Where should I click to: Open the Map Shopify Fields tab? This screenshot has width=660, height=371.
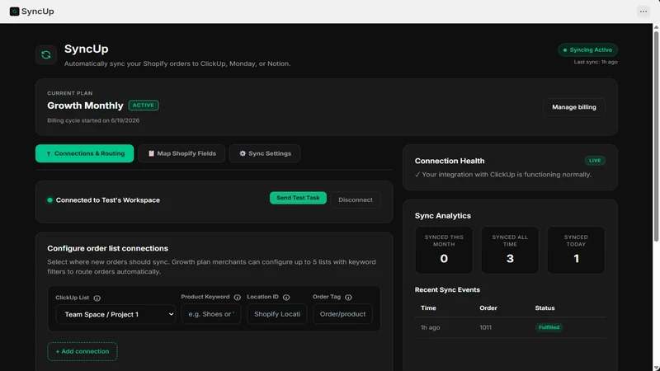[x=181, y=153]
